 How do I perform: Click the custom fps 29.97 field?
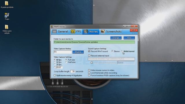(x=59, y=67)
